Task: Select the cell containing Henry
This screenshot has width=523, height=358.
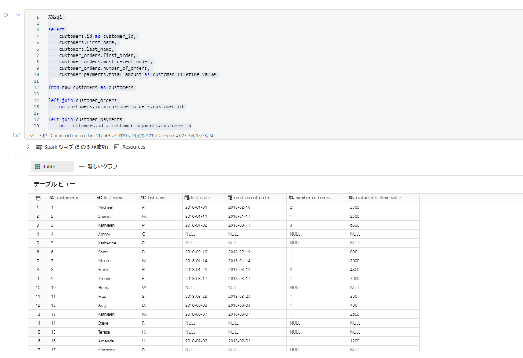Action: tap(117, 288)
